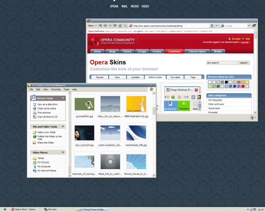Screen dimensions: 265x212
Task: Click the Google search engine icon
Action: (223, 26)
